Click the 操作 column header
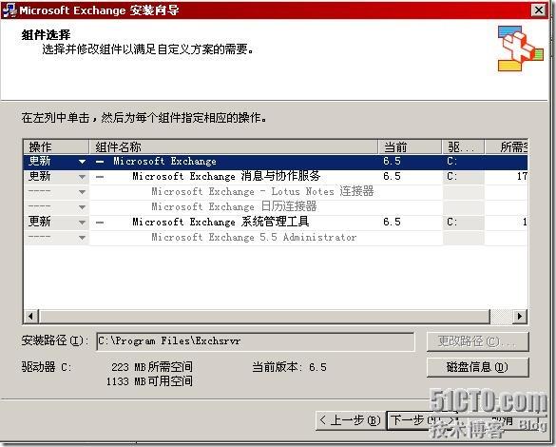556x447 pixels. [x=56, y=146]
